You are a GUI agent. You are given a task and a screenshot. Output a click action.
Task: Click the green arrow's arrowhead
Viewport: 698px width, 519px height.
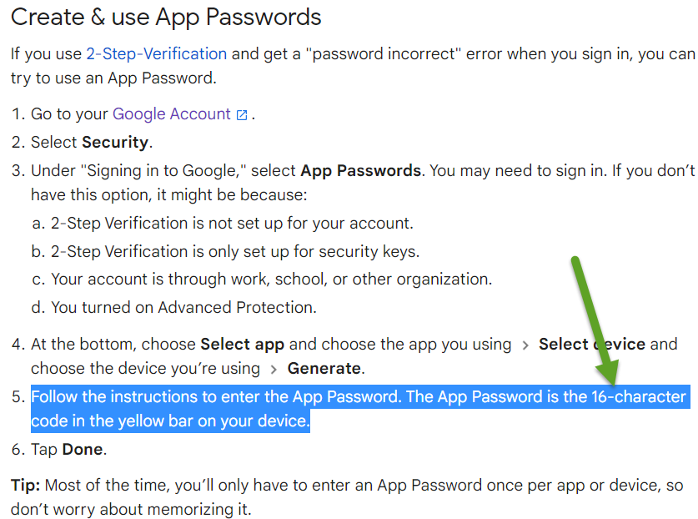(x=608, y=371)
